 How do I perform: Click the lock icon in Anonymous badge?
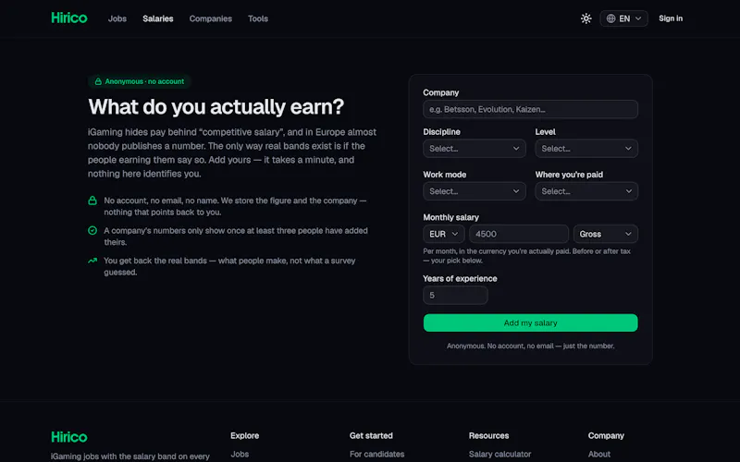(98, 81)
